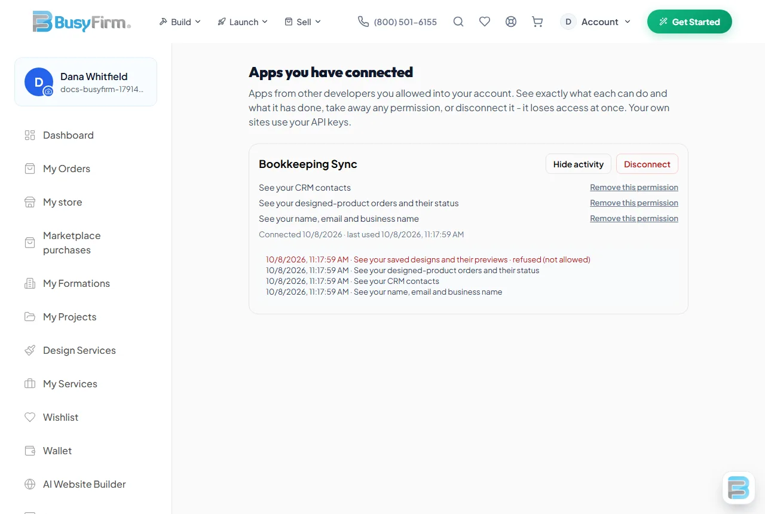Open the wishlist heart icon in header
765x514 pixels.
pyautogui.click(x=485, y=22)
